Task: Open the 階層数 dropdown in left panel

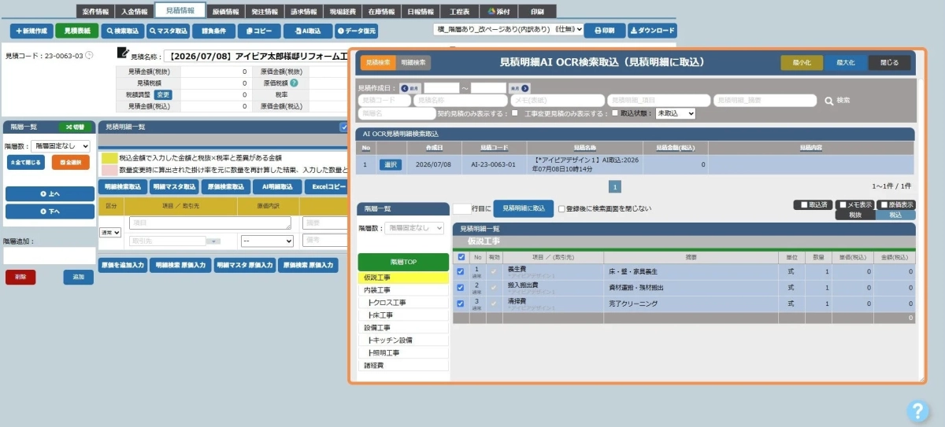Action: point(60,146)
